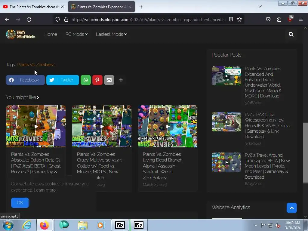This screenshot has height=231, width=308.
Task: Open the tracking protection shield icon
Action: coord(57,20)
